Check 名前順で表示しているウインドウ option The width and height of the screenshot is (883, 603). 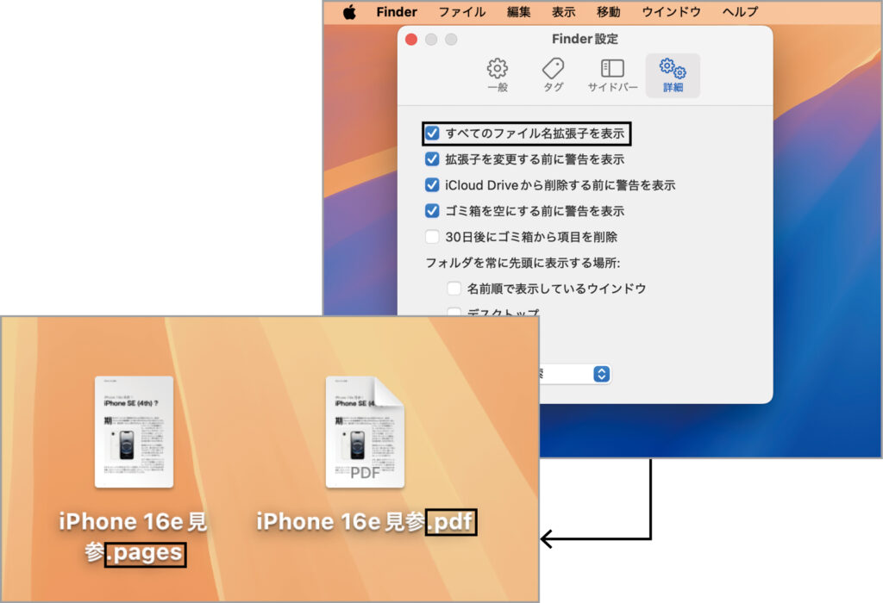tap(454, 289)
